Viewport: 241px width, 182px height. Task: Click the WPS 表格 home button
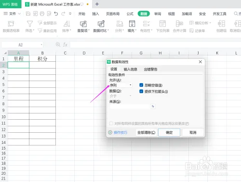10,4
